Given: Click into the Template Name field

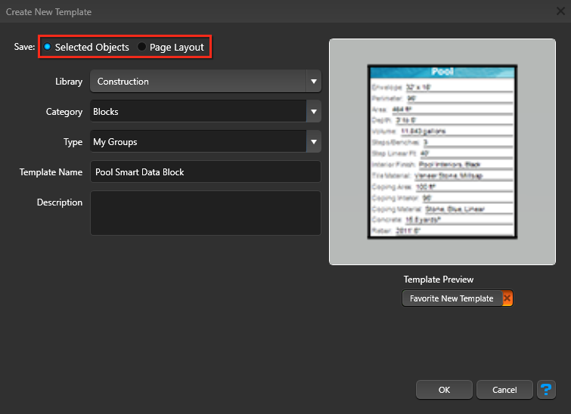Looking at the screenshot, I should click(x=205, y=172).
